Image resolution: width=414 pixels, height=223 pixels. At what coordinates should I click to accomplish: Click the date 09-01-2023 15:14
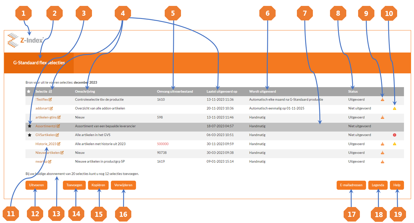[x=220, y=162]
